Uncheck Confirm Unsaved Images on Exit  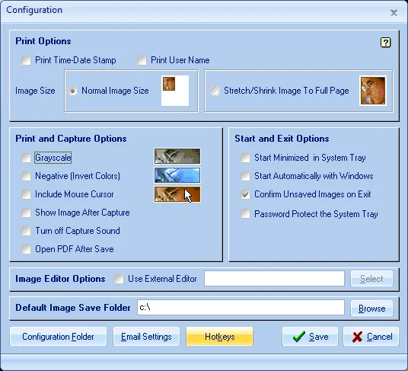click(245, 194)
